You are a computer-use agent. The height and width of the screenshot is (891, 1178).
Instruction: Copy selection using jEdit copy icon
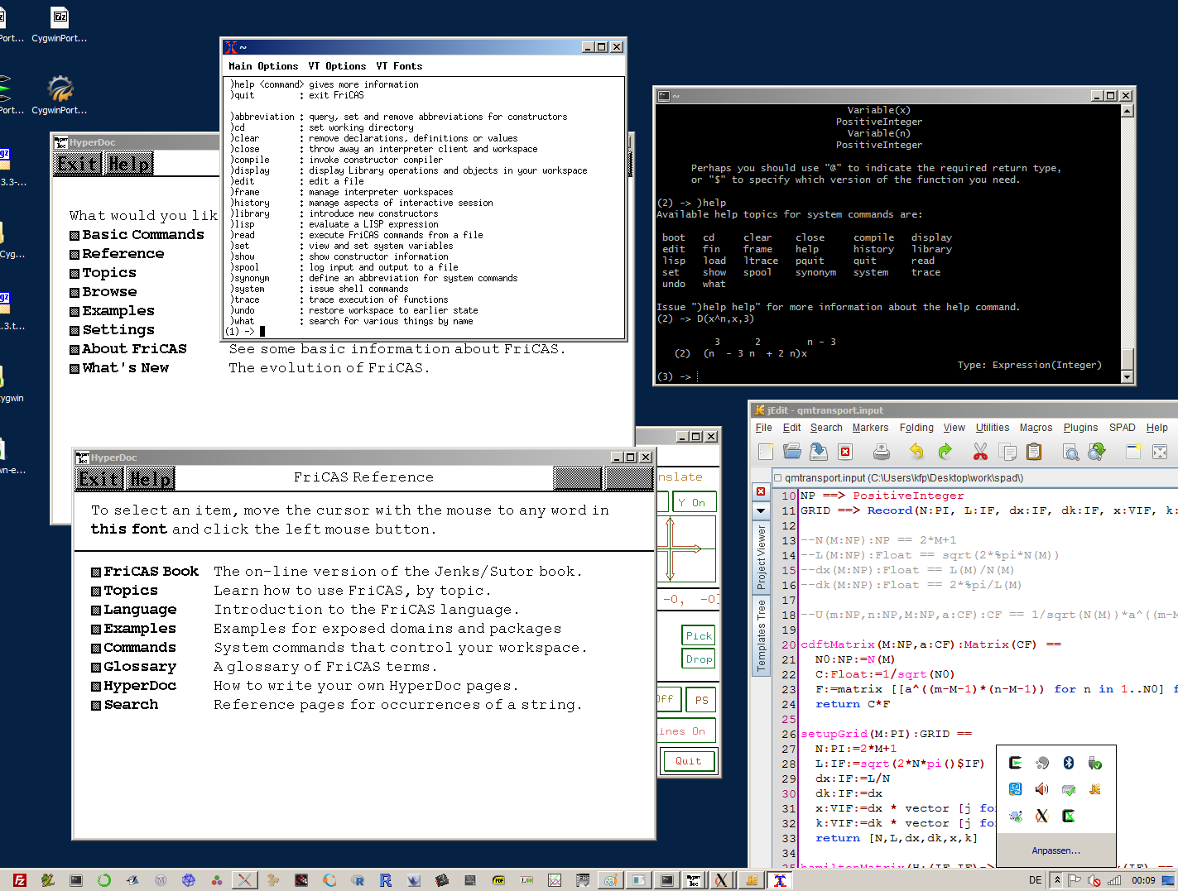1007,452
